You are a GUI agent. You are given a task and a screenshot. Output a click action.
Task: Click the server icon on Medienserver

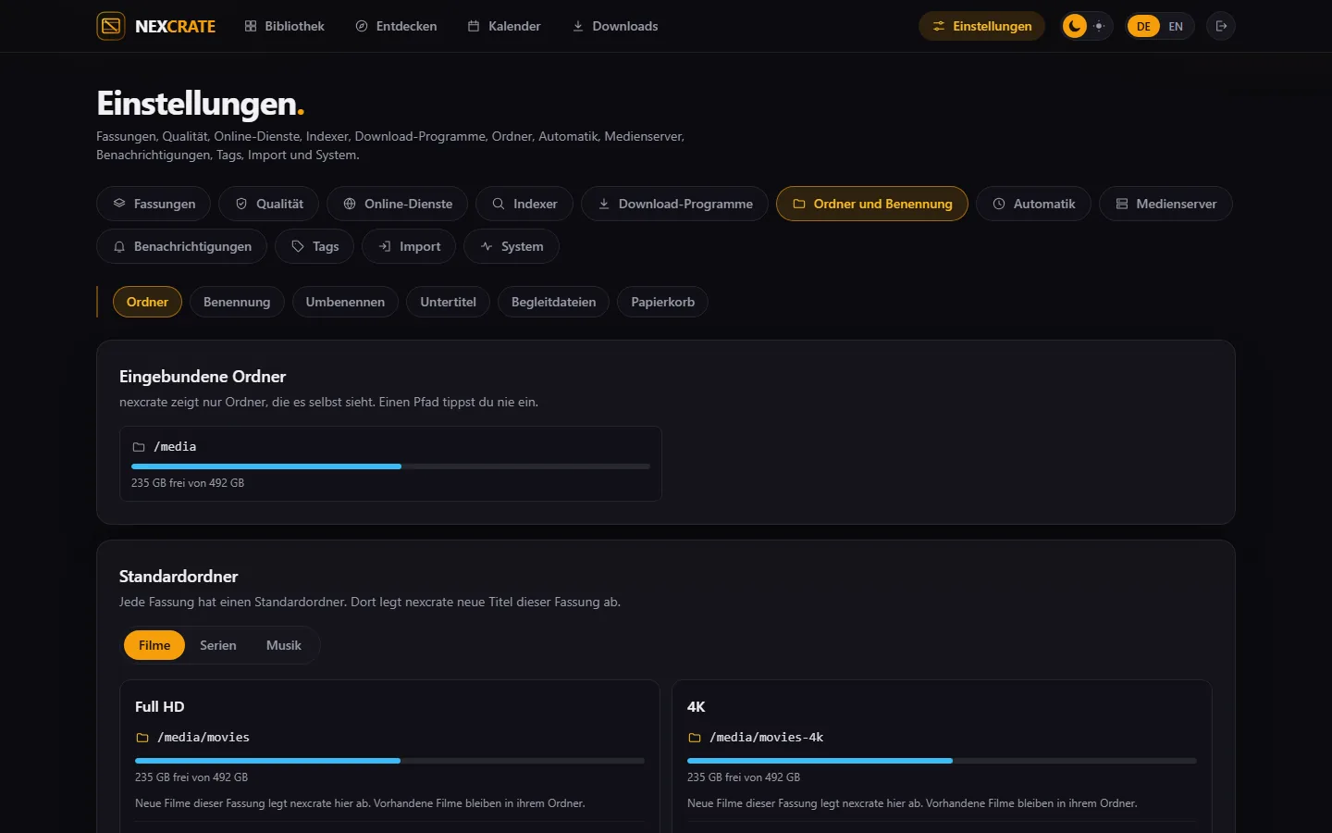1122,204
